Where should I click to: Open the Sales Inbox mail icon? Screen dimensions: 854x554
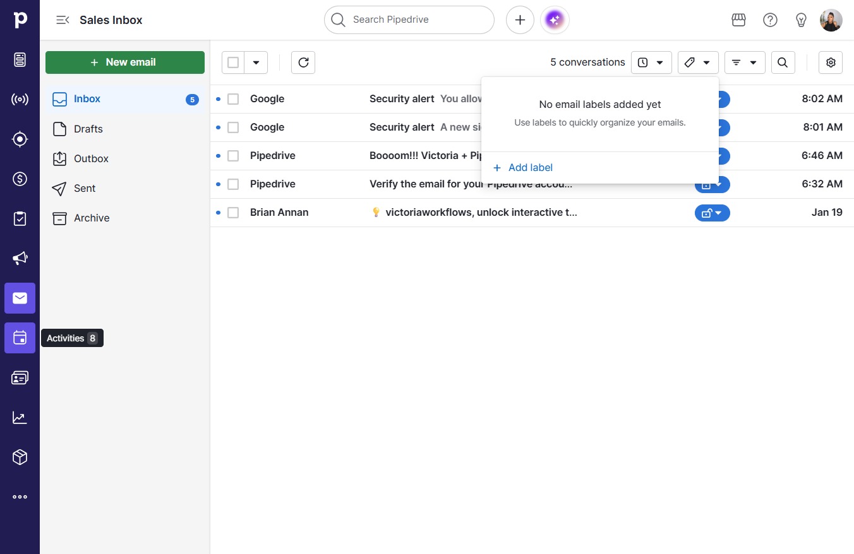[20, 298]
